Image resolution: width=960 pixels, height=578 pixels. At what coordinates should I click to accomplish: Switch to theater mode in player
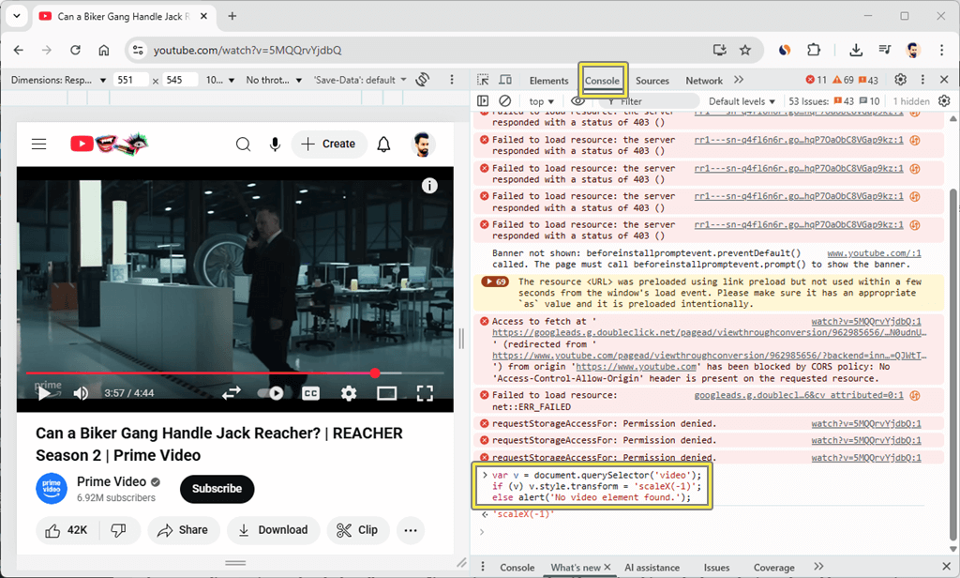coord(387,393)
